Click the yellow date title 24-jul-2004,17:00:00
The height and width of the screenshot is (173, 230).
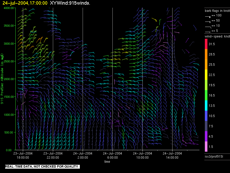point(25,3)
